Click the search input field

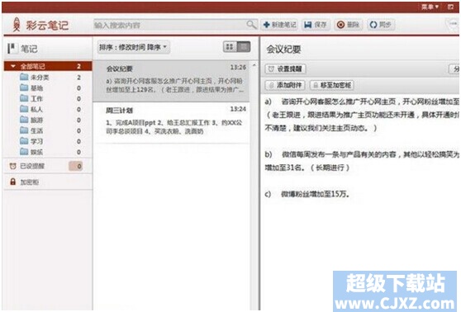(170, 25)
